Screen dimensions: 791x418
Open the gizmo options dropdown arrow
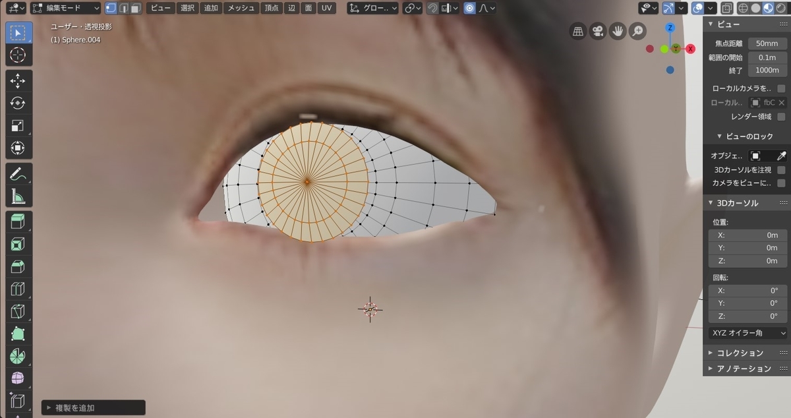(x=681, y=9)
